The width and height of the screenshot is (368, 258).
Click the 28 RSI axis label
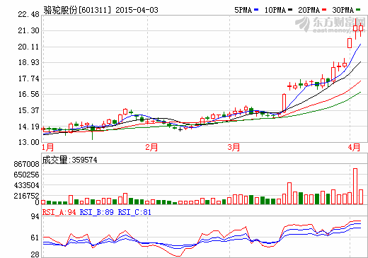click(35, 254)
